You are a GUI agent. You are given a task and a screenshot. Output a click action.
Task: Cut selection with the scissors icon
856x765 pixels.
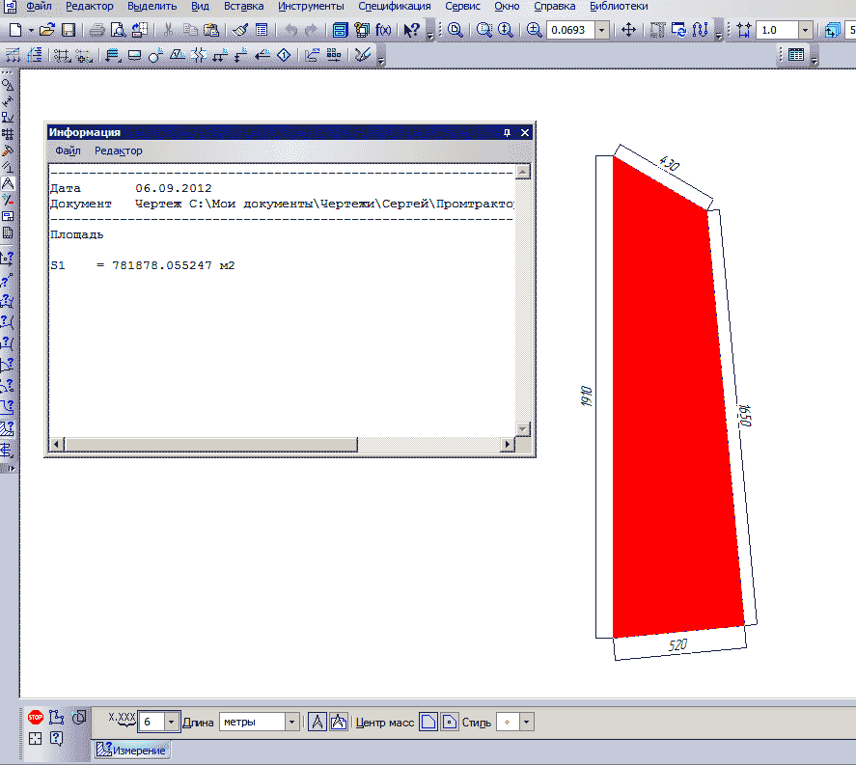pos(169,30)
